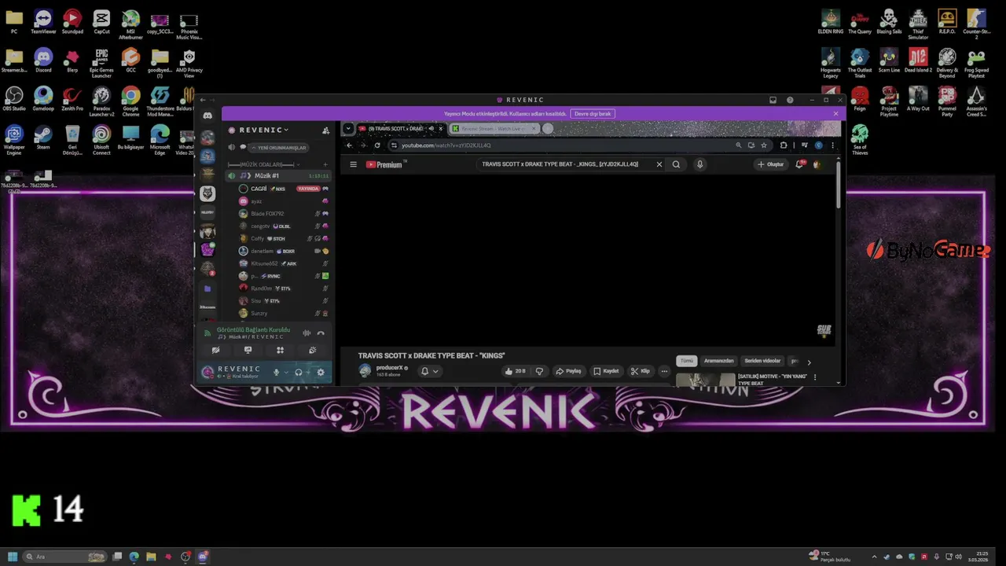Show more filter chips with right arrow
The height and width of the screenshot is (566, 1006).
pos(809,362)
